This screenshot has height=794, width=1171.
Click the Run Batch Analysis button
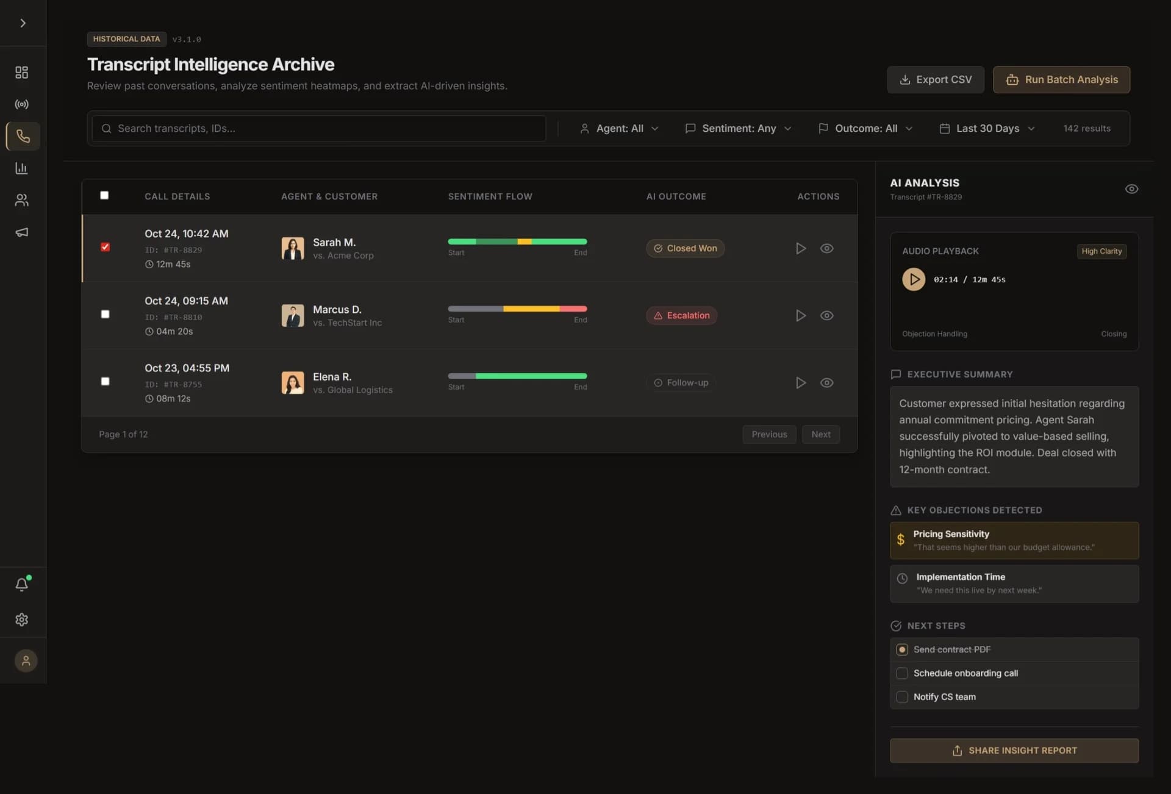(x=1061, y=80)
